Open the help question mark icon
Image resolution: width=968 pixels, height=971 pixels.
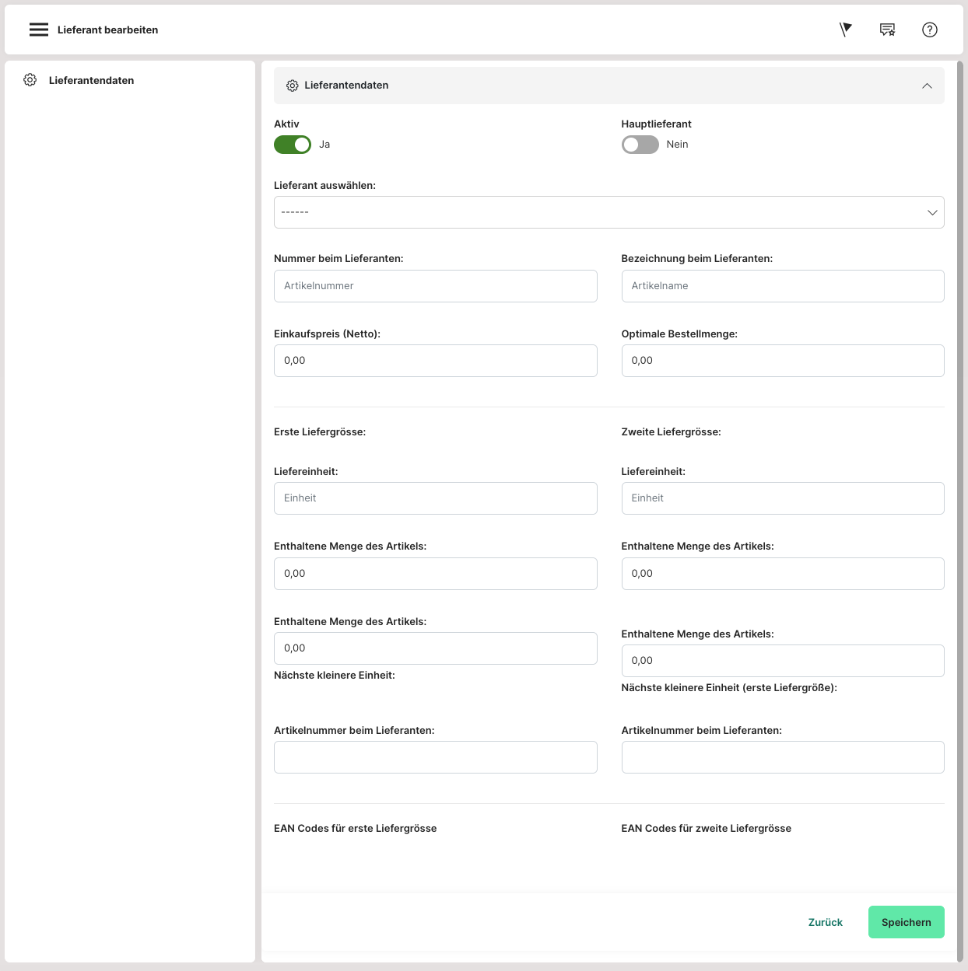coord(929,30)
